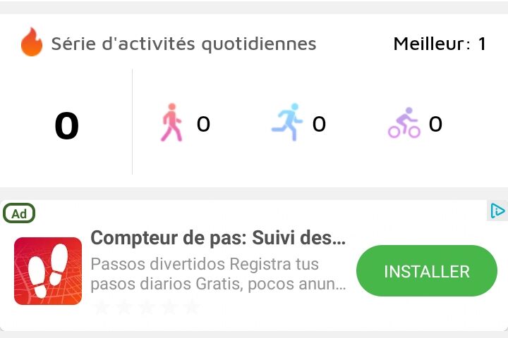
Task: Click the vertical divider beside streak total
Action: pos(132,122)
